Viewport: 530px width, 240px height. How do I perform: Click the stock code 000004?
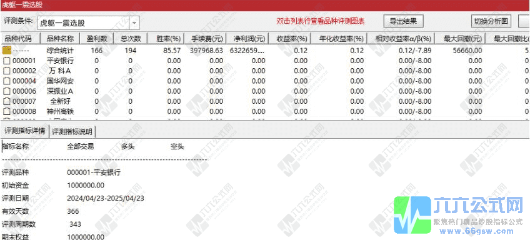[x=24, y=81]
